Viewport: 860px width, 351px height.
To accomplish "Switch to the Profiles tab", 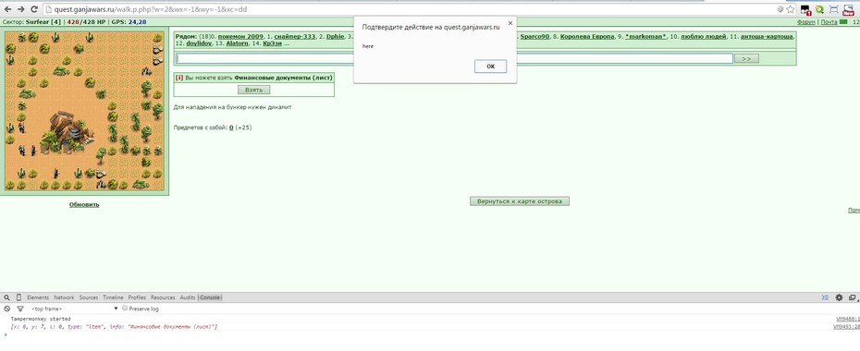I will [137, 297].
